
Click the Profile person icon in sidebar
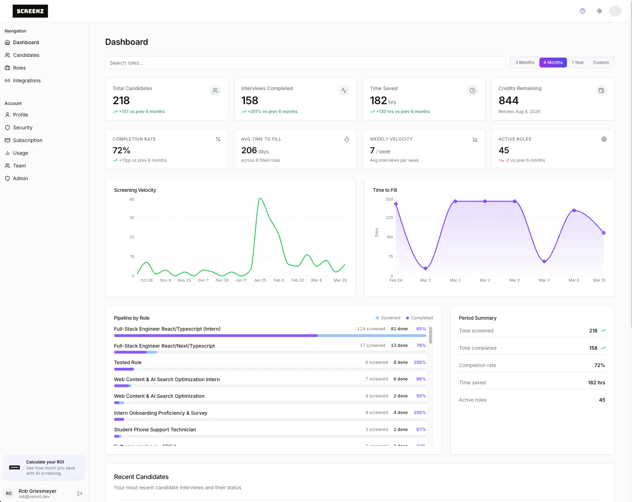click(7, 115)
